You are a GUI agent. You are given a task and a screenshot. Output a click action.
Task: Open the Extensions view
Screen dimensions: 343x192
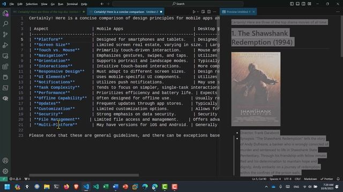5,66
